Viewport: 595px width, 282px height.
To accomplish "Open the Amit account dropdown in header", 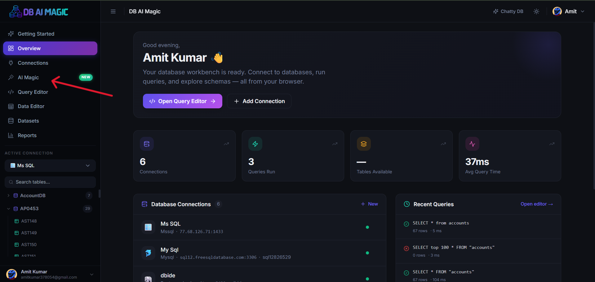I will click(x=569, y=11).
